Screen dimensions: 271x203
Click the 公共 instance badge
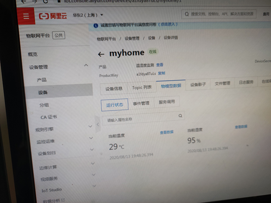pos(59,35)
